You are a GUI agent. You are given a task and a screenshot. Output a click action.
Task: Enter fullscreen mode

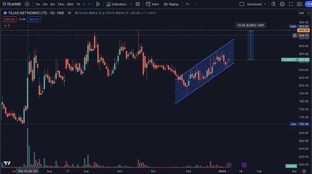(x=291, y=4)
